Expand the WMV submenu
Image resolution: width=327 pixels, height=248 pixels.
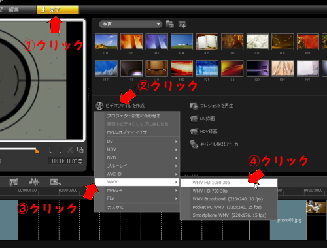click(137, 182)
